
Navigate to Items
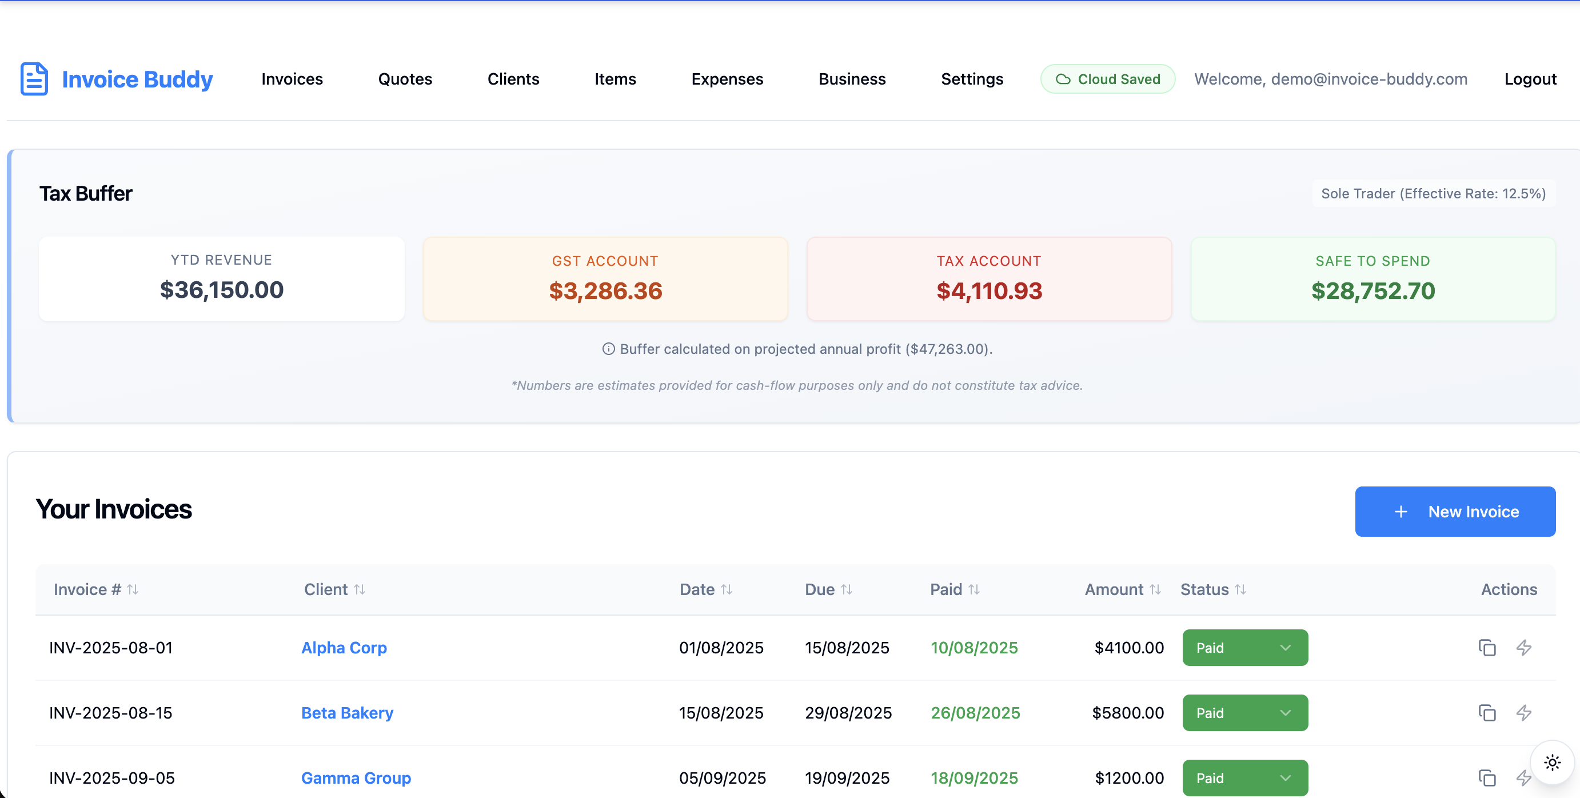tap(615, 79)
